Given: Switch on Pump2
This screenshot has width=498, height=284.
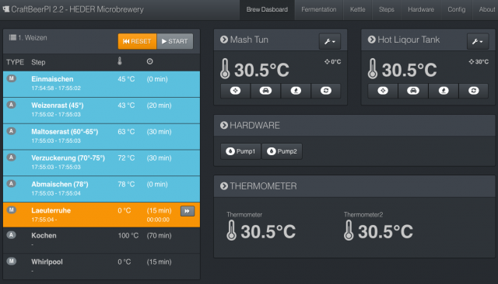Looking at the screenshot, I should pos(282,151).
